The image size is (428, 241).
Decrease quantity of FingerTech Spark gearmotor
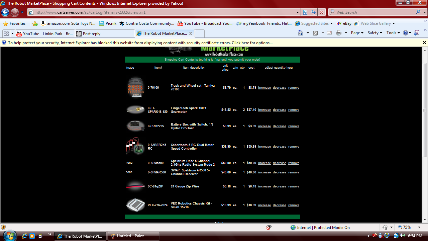pos(279,110)
